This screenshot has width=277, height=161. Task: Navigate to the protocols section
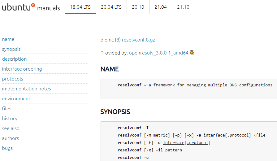tap(13, 79)
